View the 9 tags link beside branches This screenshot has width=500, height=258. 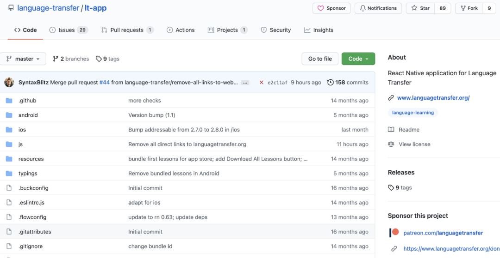107,59
